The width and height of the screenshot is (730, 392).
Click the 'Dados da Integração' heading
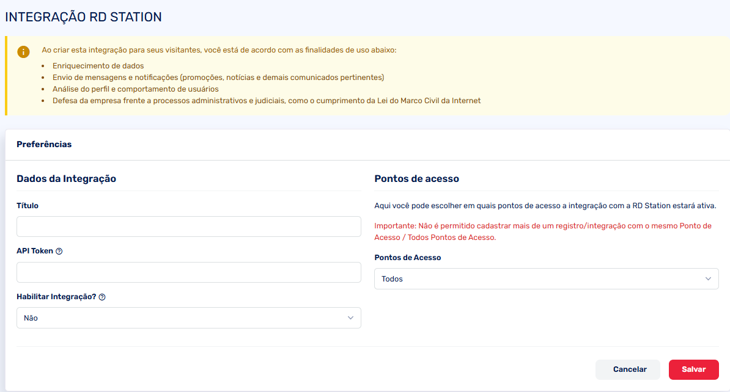(66, 179)
